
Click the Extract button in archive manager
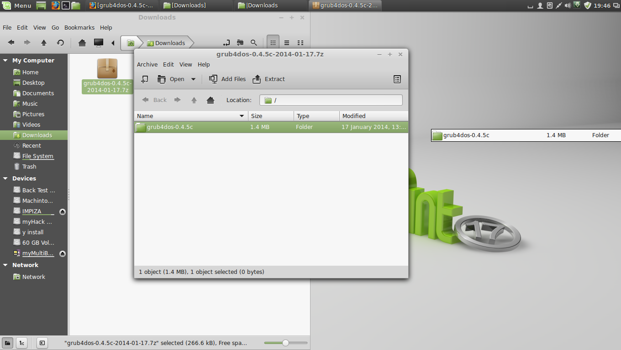coord(268,79)
